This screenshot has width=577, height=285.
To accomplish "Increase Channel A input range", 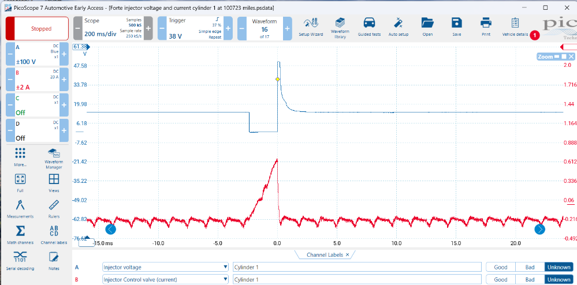I will pos(64,54).
